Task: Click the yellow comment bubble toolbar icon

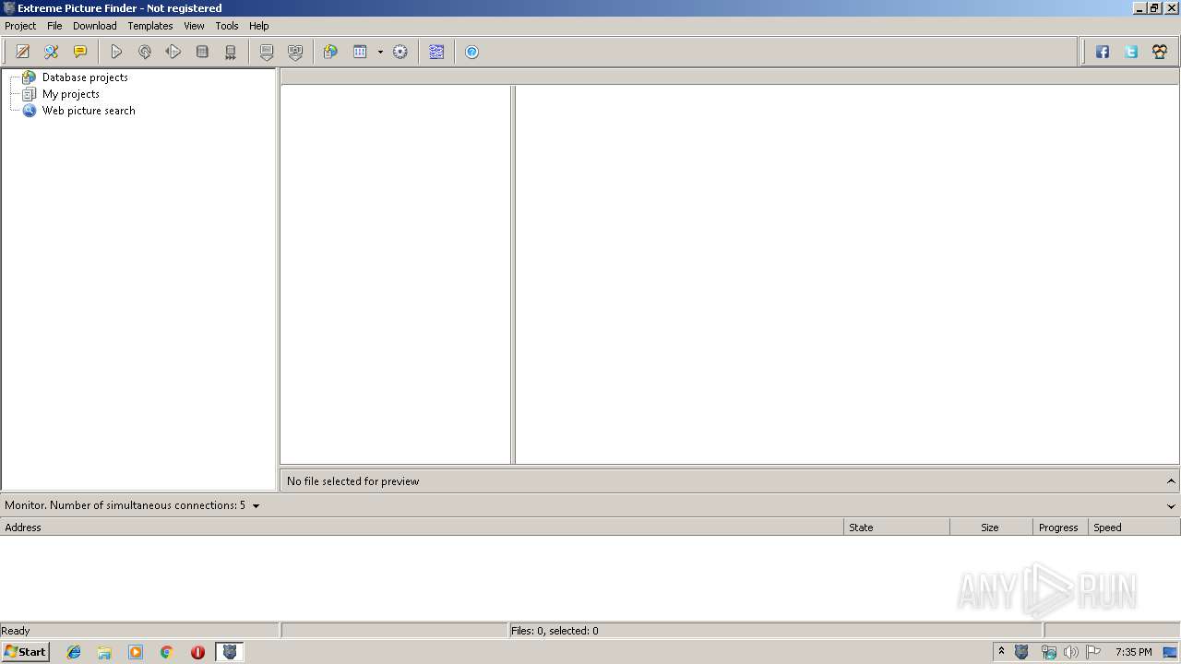Action: tap(80, 53)
